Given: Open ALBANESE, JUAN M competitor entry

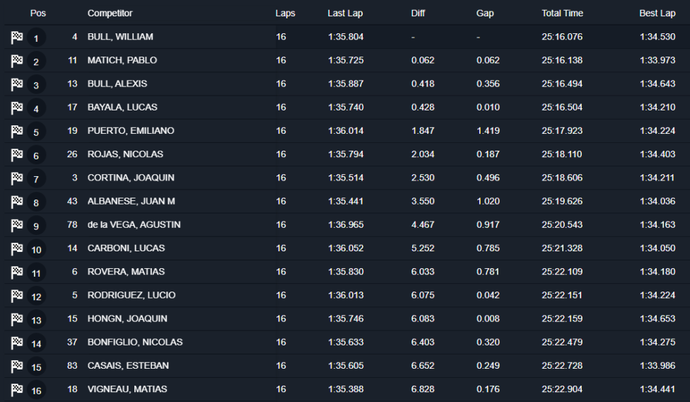Looking at the screenshot, I should point(131,201).
